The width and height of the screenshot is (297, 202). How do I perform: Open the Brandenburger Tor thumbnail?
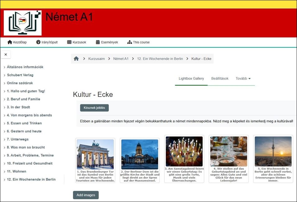pyautogui.click(x=95, y=154)
